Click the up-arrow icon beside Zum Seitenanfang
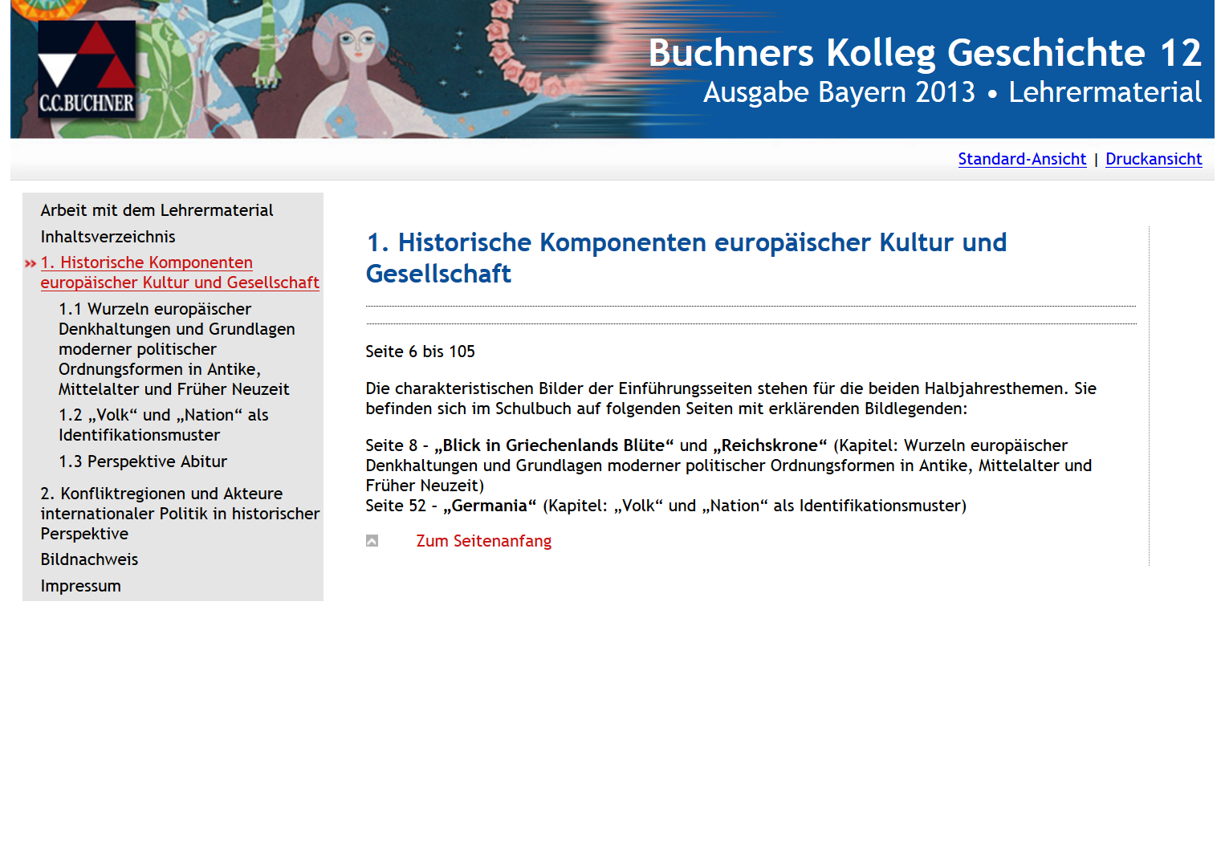 point(372,541)
